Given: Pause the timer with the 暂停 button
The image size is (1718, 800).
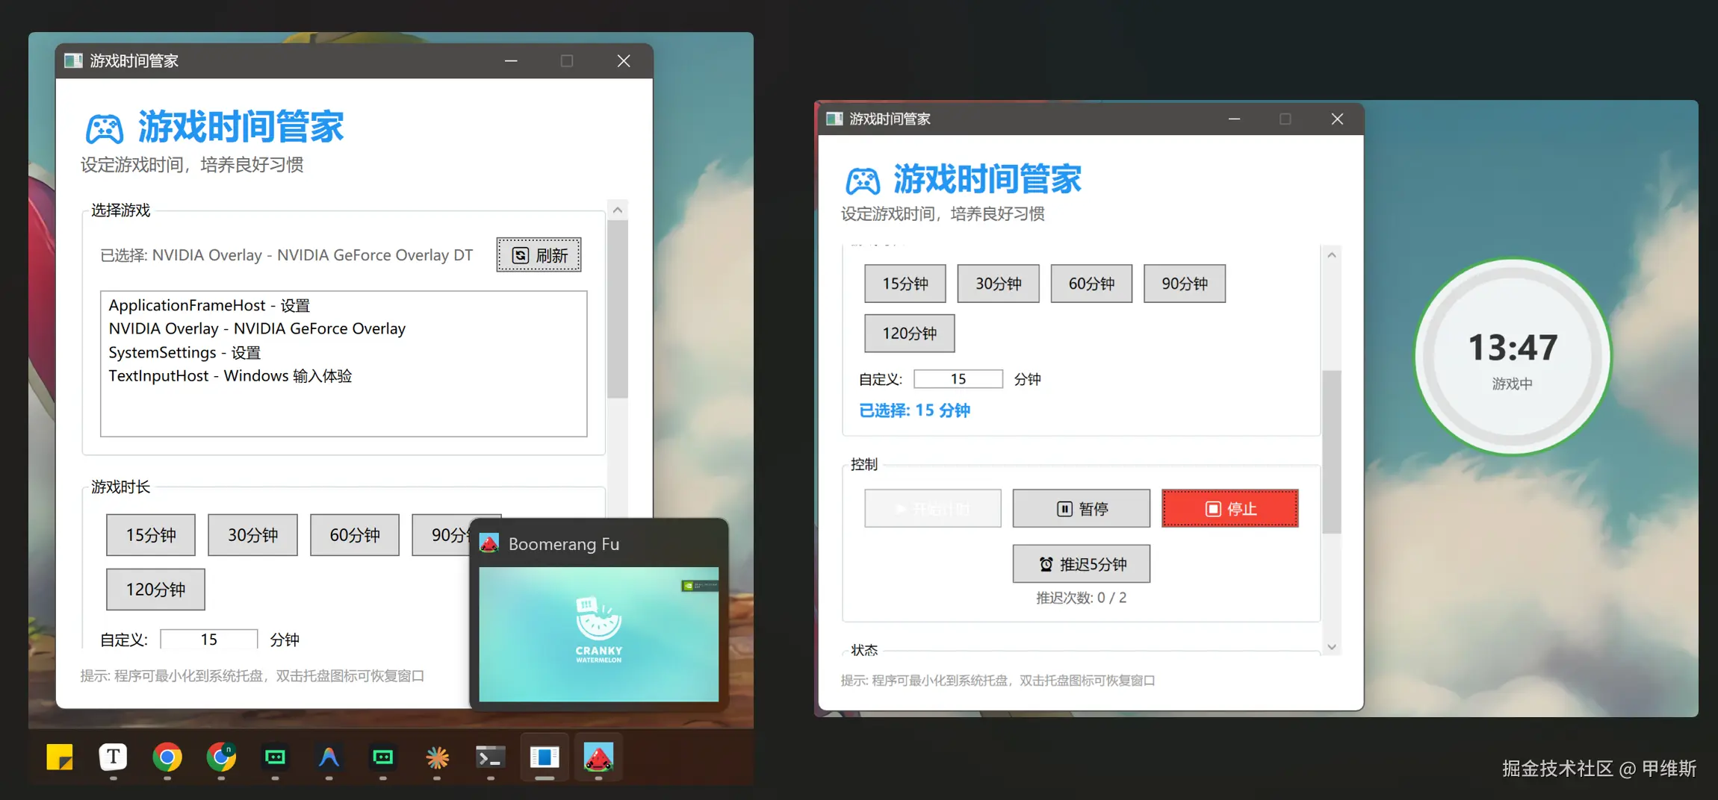Looking at the screenshot, I should 1082,509.
